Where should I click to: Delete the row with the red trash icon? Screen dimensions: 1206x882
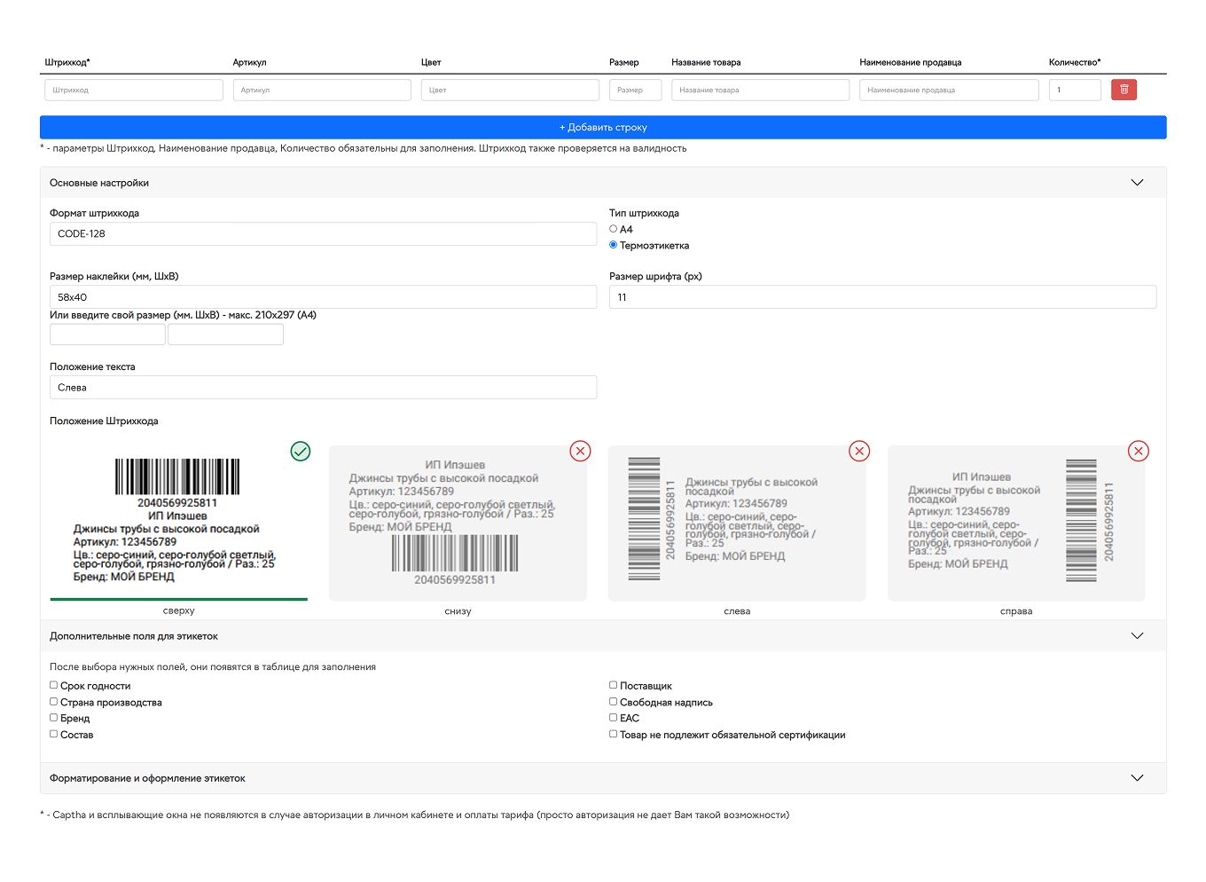coord(1124,90)
